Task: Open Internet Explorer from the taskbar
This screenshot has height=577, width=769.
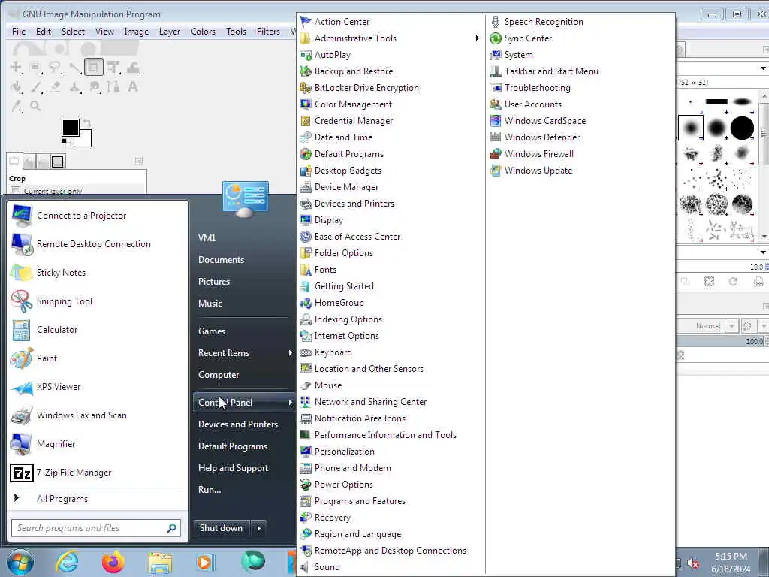Action: point(67,562)
